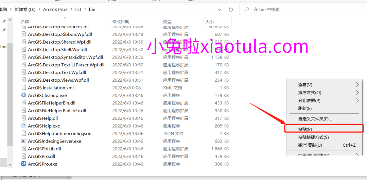Sort files by 修改日期 column header
The height and width of the screenshot is (180, 367).
pyautogui.click(x=121, y=21)
